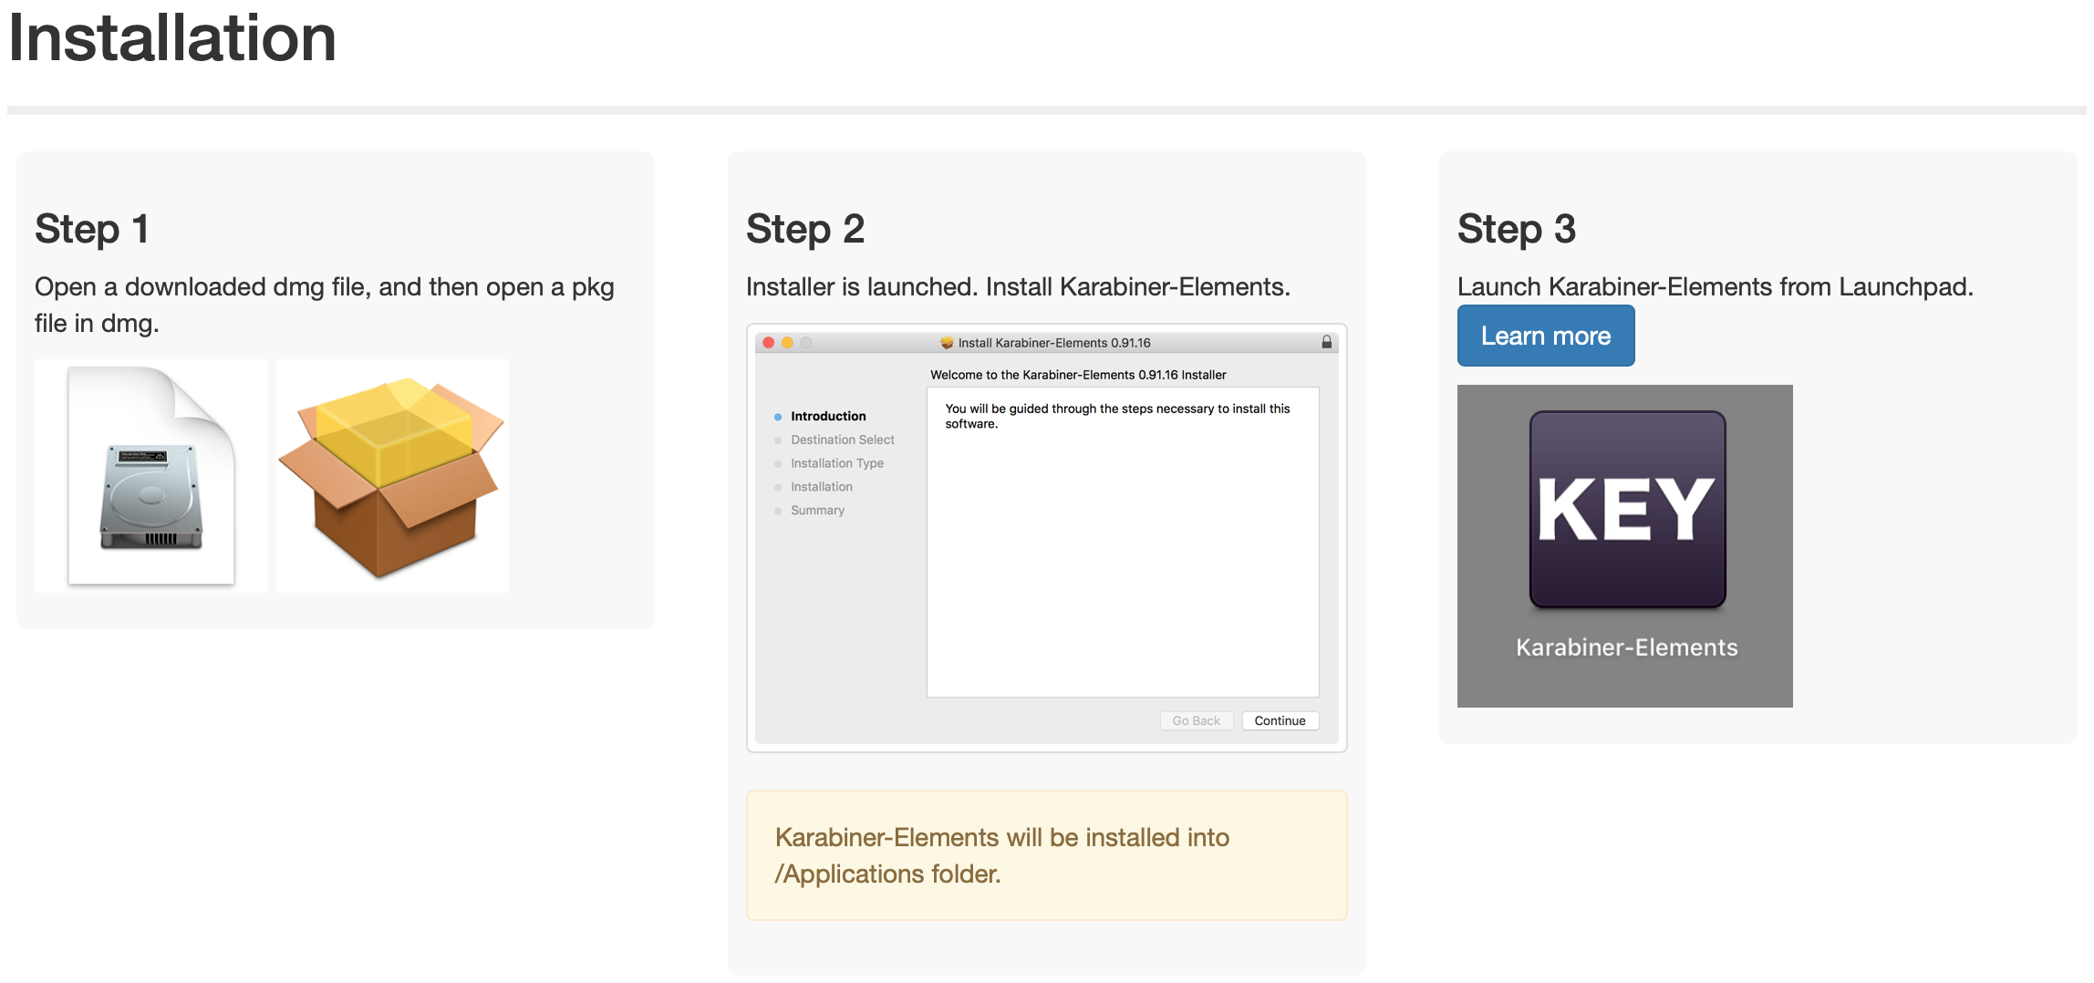The height and width of the screenshot is (983, 2094).
Task: Click the 'Karabiner-Elements' label under the KEY icon
Action: pos(1627,647)
